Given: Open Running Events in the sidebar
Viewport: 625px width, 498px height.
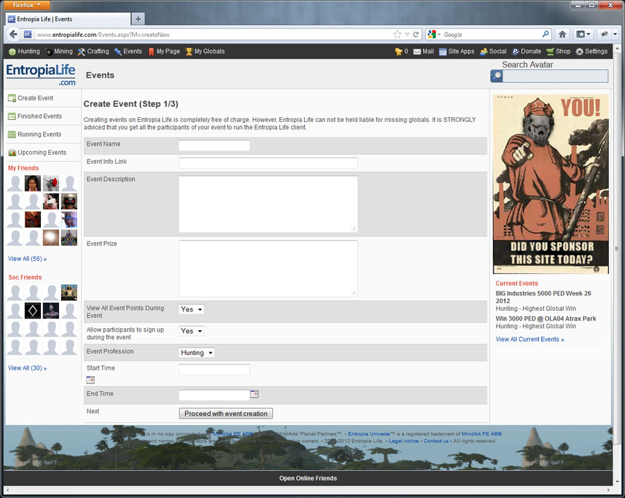Looking at the screenshot, I should 35,135.
